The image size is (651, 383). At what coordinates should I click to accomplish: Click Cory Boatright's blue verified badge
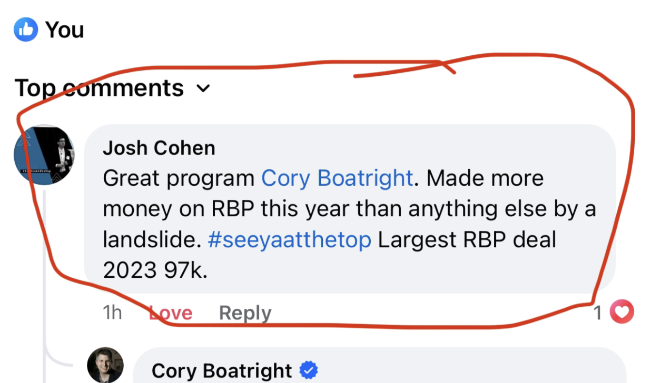309,370
